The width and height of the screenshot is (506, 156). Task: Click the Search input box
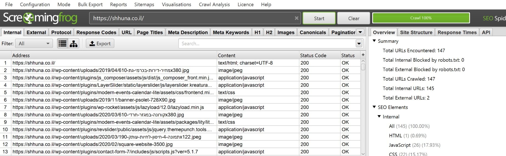(267, 44)
